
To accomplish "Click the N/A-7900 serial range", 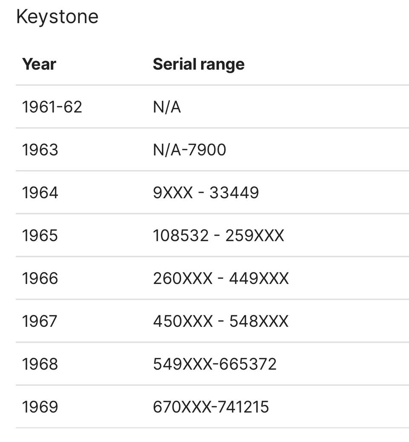I will click(x=189, y=150).
